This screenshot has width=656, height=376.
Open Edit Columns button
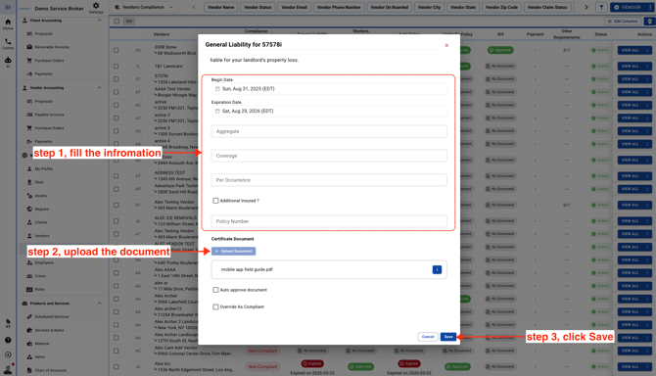pos(623,21)
